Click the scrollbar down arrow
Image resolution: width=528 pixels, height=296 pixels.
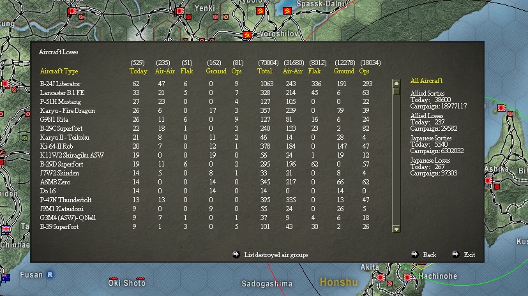point(396,229)
